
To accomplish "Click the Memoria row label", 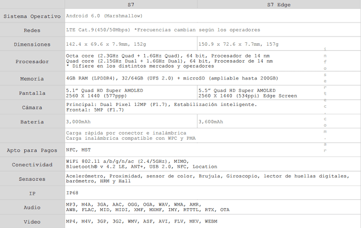I will tap(32, 79).
